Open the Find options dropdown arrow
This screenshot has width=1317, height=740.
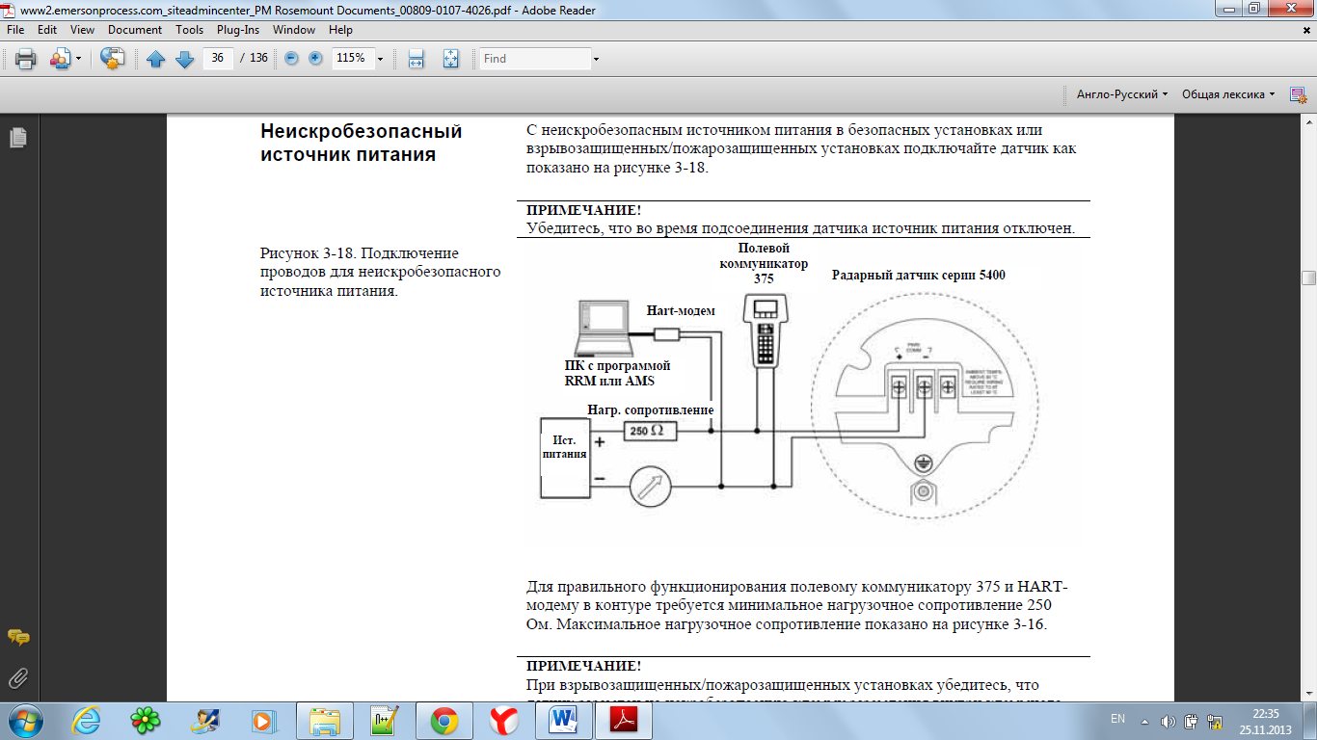tap(596, 59)
